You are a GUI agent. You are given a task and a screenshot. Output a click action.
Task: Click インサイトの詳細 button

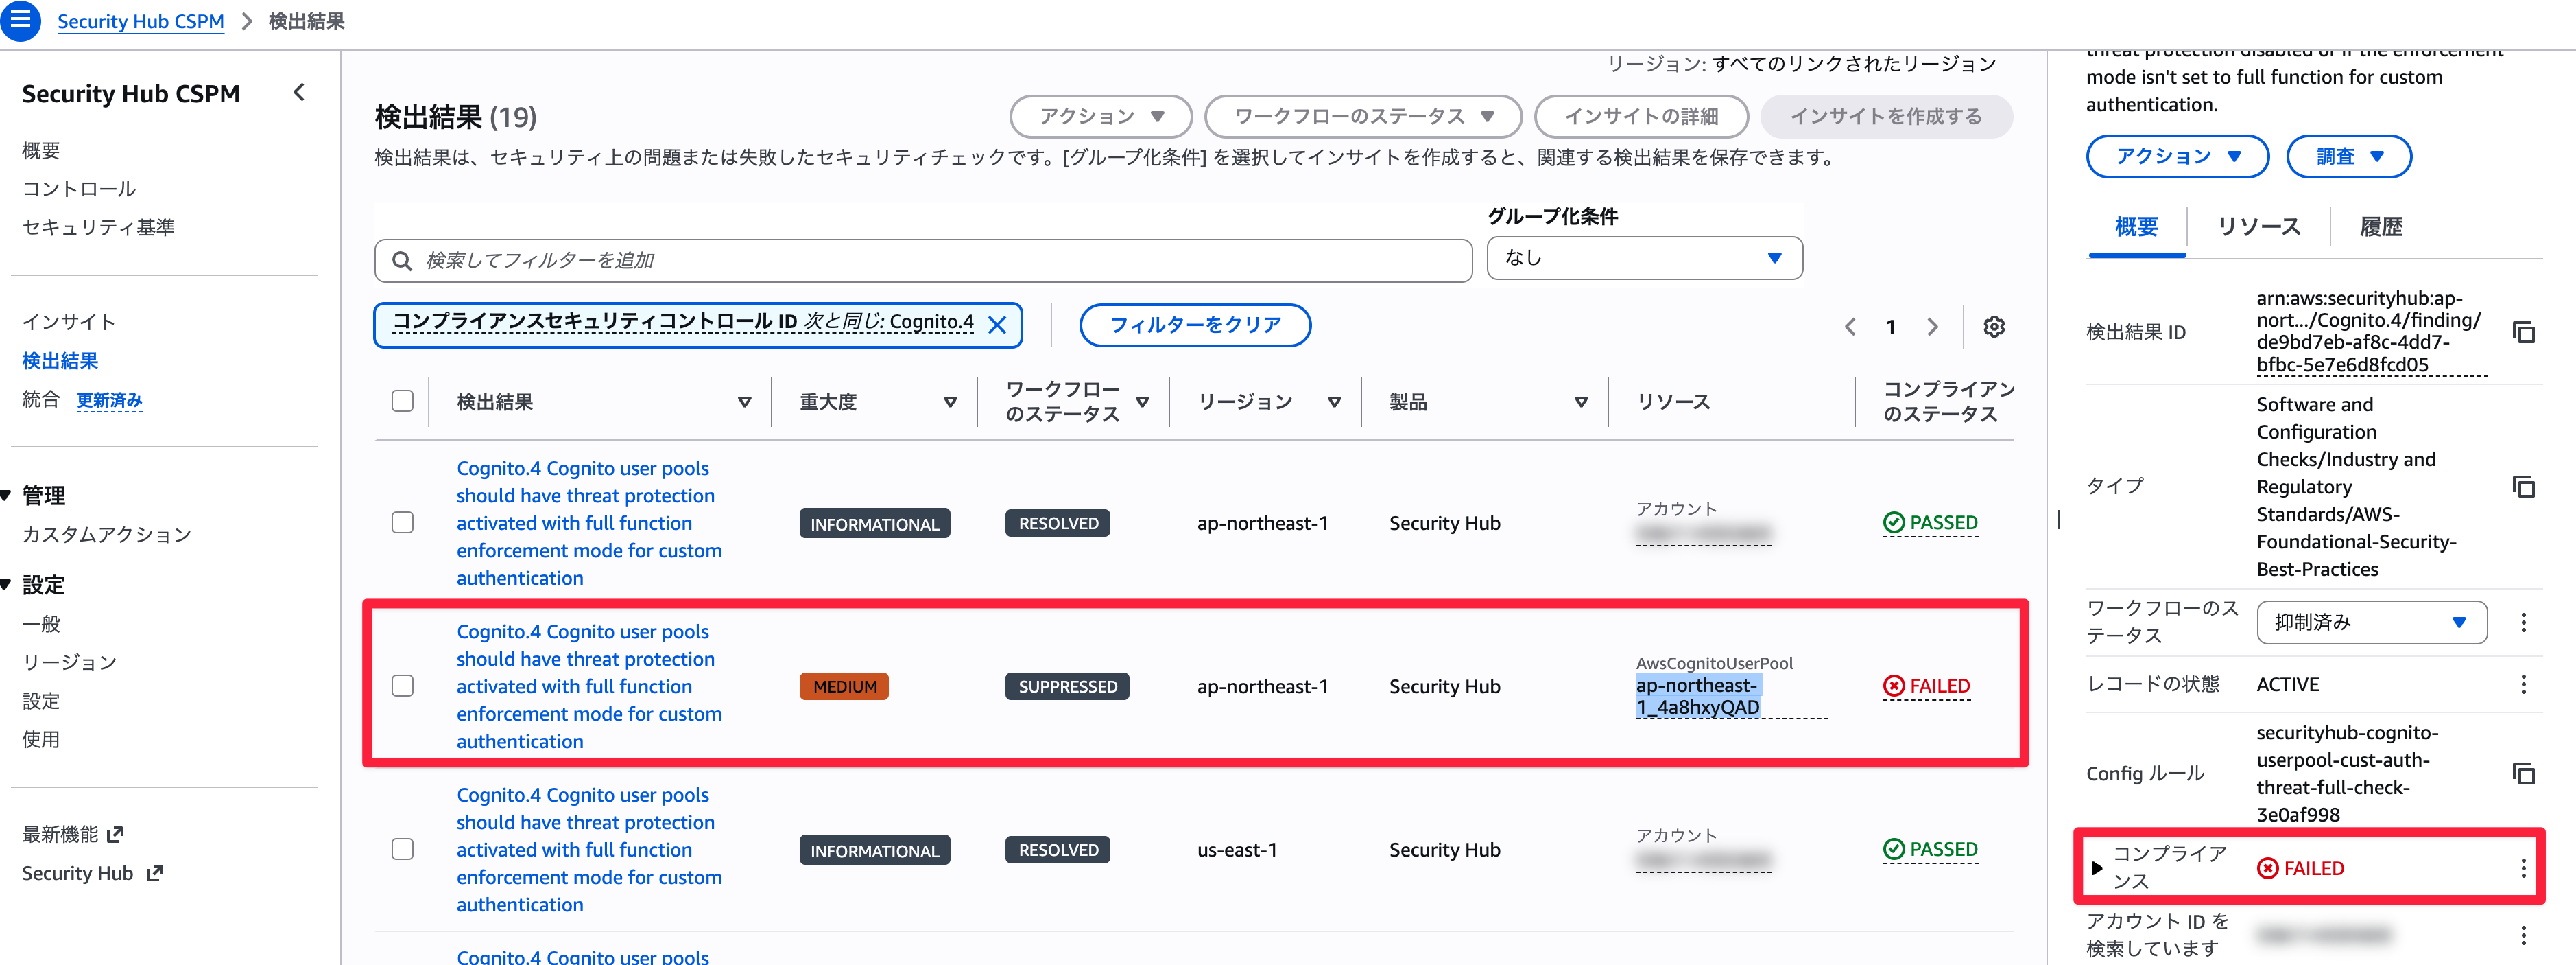coord(1641,116)
